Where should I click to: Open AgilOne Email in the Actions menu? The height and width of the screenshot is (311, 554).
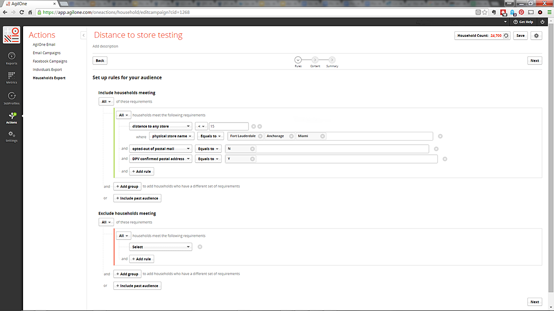(x=44, y=45)
